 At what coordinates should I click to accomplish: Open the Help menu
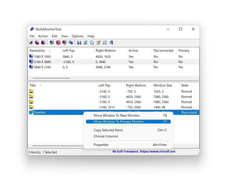pos(91,36)
